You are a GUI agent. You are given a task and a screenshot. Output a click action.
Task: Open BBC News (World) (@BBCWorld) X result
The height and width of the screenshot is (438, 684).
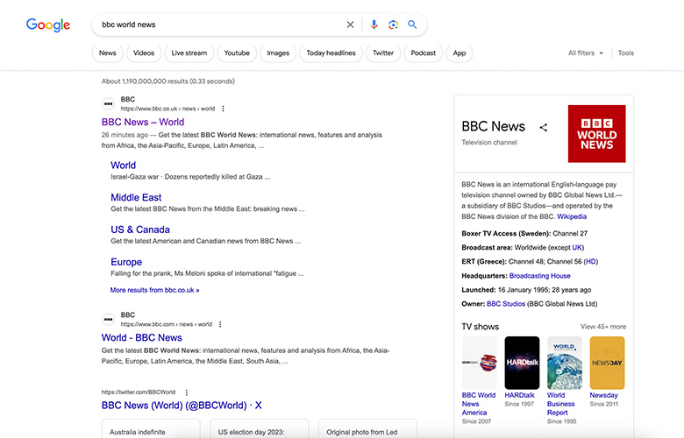pos(182,406)
